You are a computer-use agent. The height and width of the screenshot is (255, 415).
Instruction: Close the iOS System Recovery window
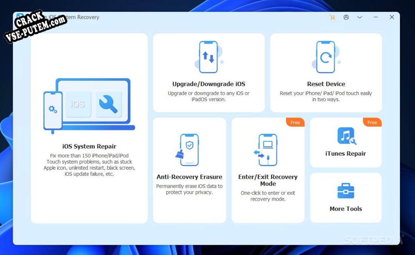click(392, 17)
